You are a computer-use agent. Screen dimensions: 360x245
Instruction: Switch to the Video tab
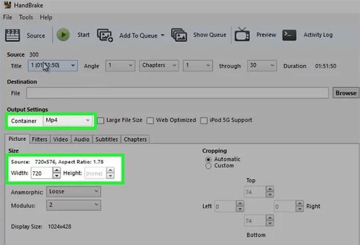point(61,139)
